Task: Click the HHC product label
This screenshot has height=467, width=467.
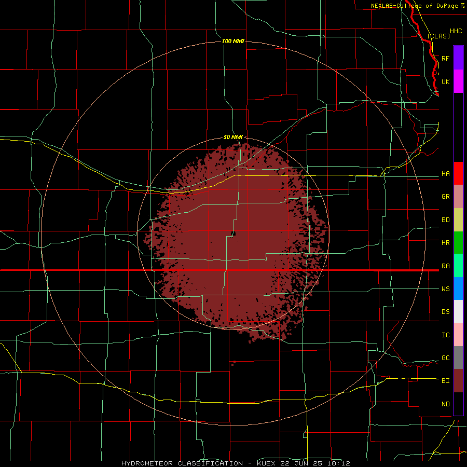Action: point(456,31)
